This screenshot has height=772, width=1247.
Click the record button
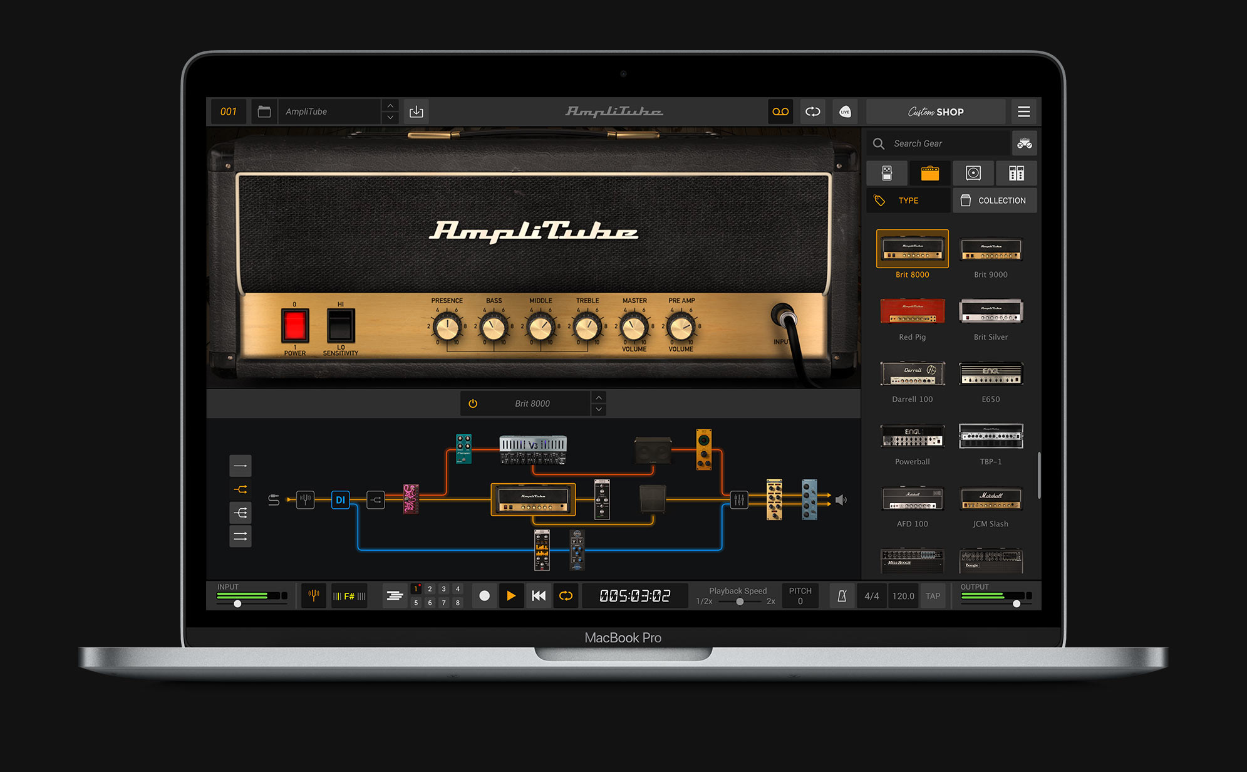[484, 595]
